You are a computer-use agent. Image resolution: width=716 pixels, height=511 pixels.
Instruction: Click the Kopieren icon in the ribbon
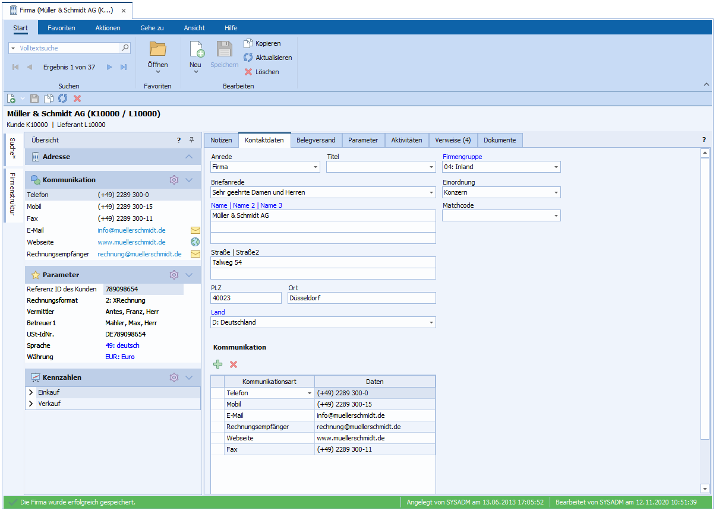[x=248, y=43]
